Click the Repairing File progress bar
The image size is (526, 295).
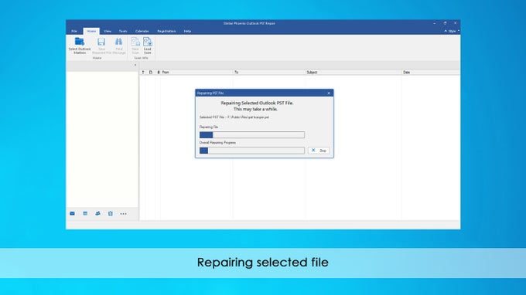[252, 135]
